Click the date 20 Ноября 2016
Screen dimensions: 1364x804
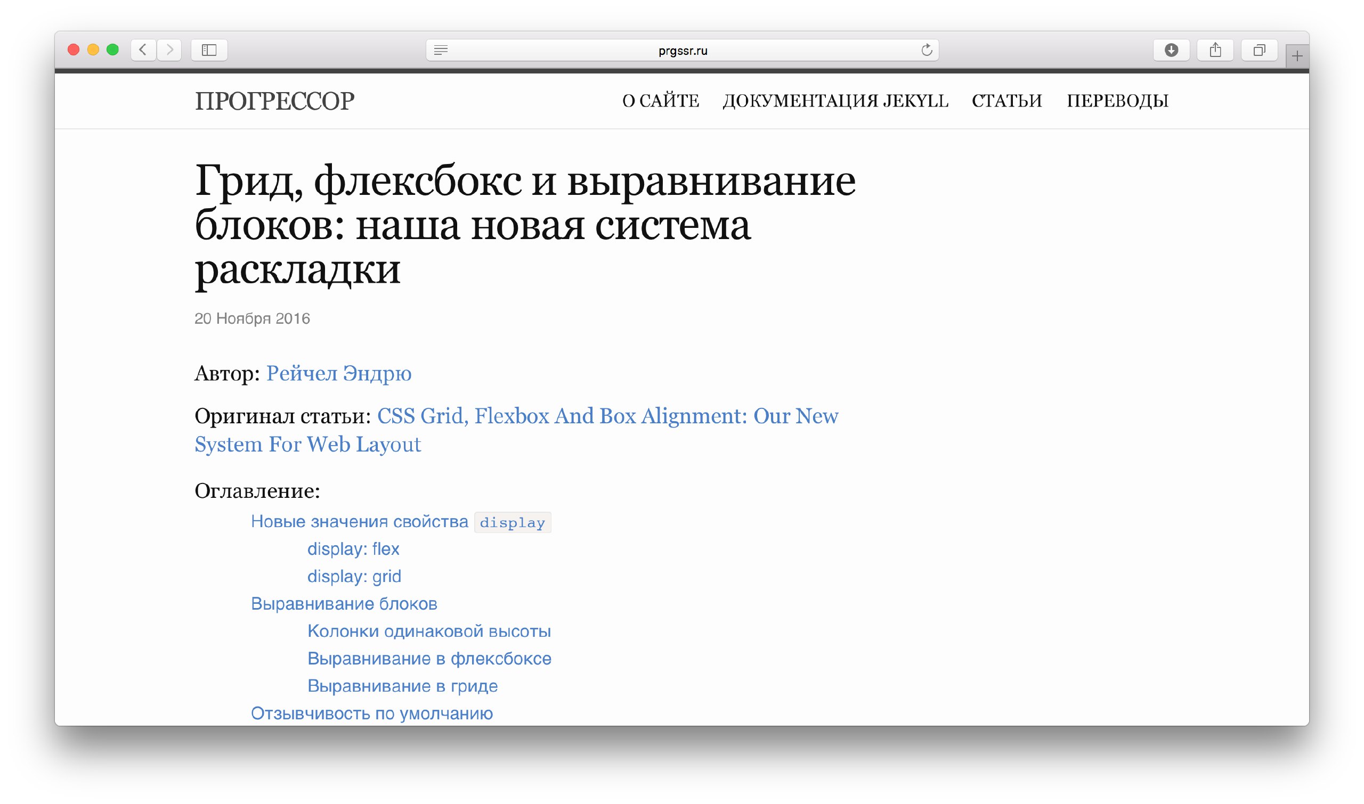[252, 318]
